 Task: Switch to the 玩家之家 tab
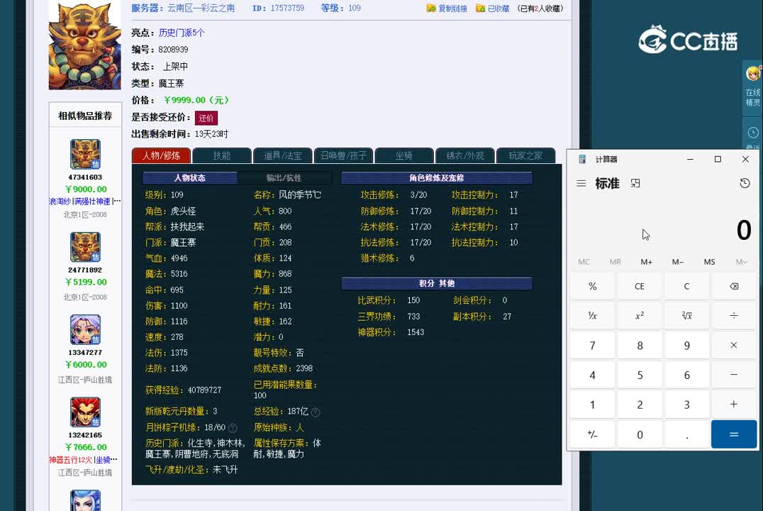[525, 155]
